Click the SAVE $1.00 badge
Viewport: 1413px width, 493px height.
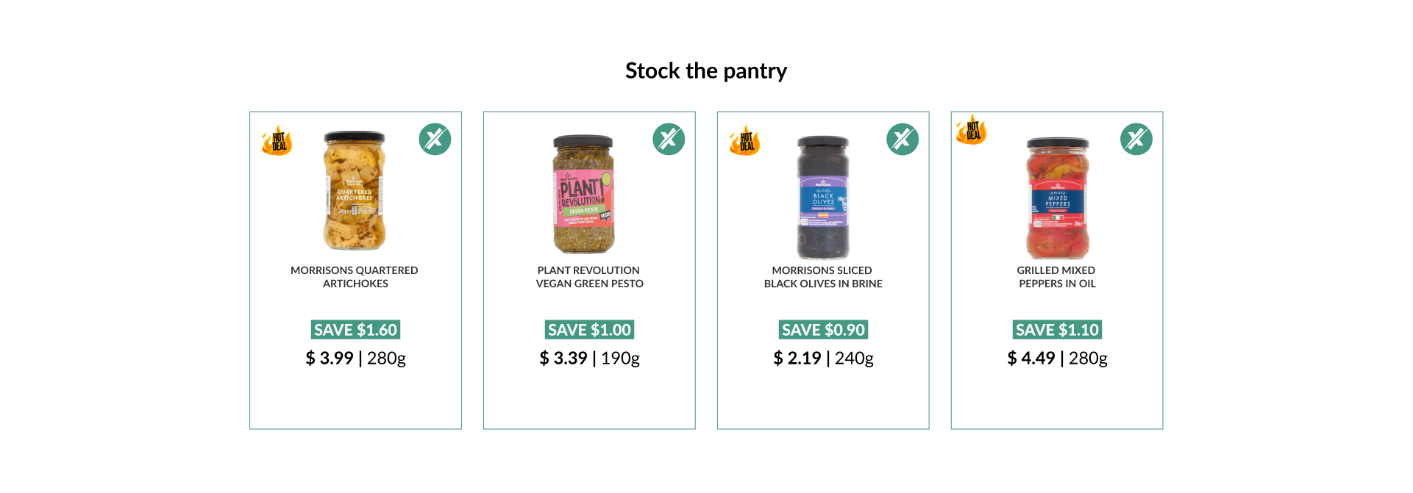tap(589, 330)
